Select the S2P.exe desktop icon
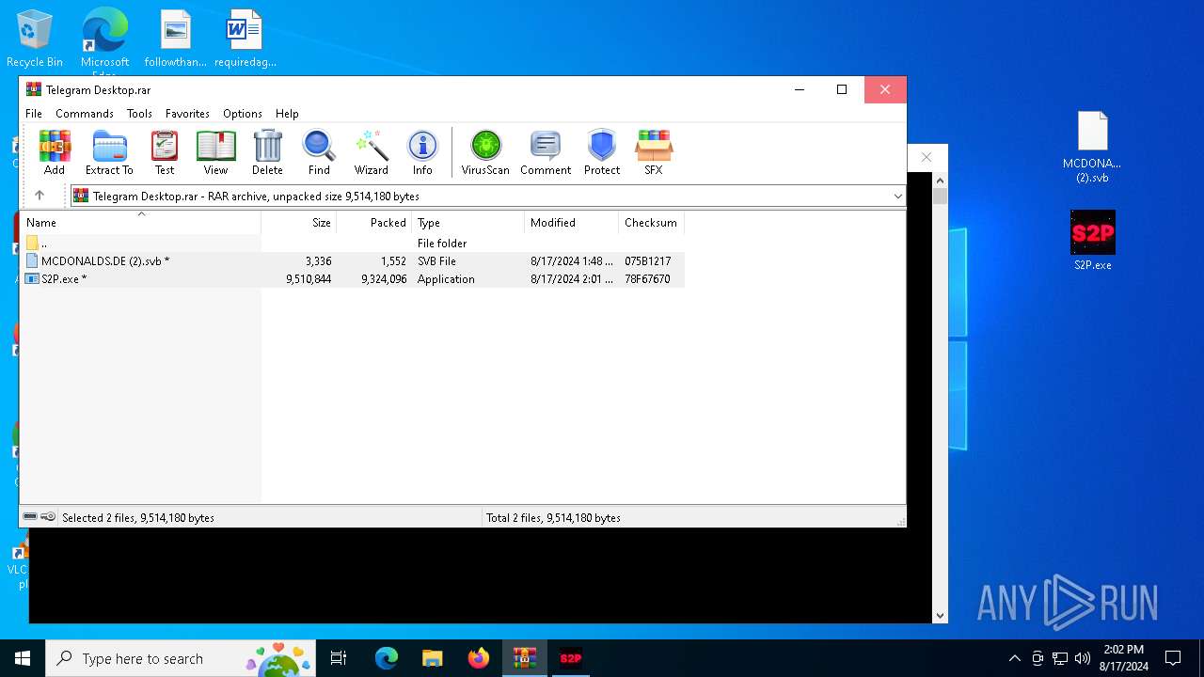 click(x=1093, y=241)
